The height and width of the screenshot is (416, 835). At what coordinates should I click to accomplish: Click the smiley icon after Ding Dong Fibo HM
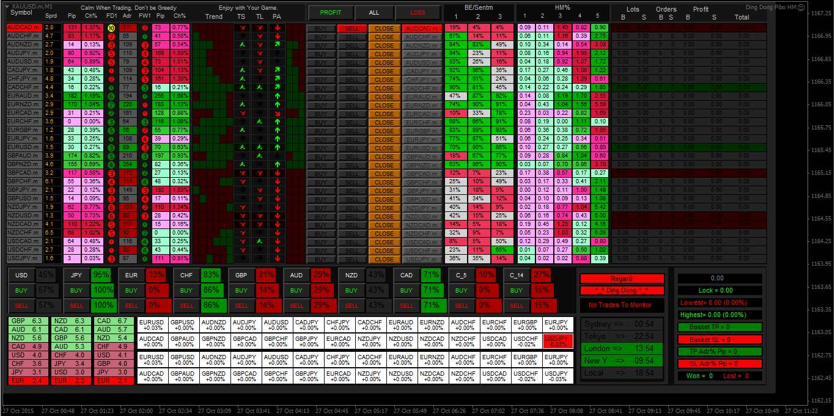pyautogui.click(x=801, y=7)
